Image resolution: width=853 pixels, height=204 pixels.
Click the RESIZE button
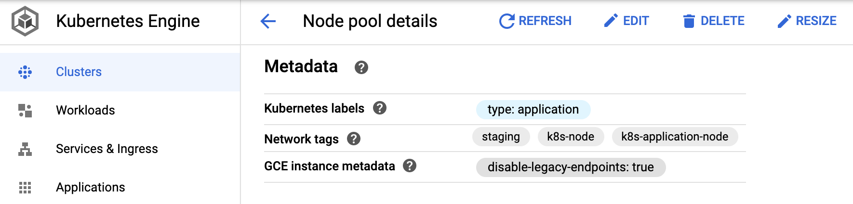(807, 21)
